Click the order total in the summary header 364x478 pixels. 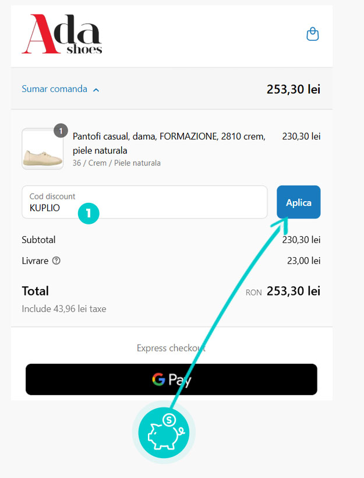[x=294, y=89]
